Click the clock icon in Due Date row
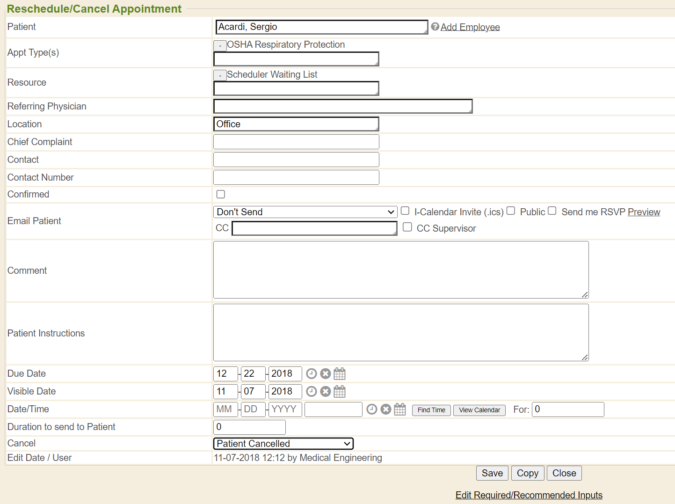This screenshot has width=675, height=504. click(x=311, y=374)
